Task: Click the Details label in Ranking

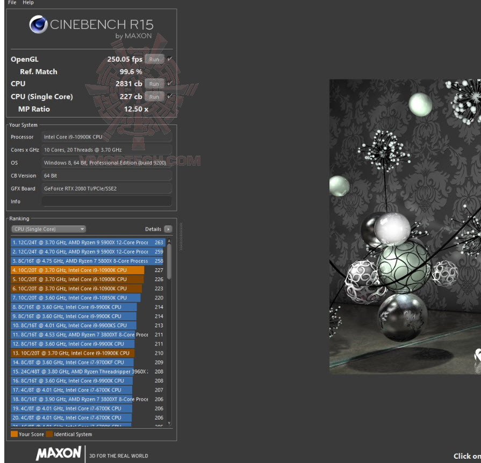Action: (153, 229)
